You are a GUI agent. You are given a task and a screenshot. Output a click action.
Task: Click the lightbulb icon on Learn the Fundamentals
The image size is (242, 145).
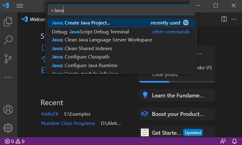point(145,95)
